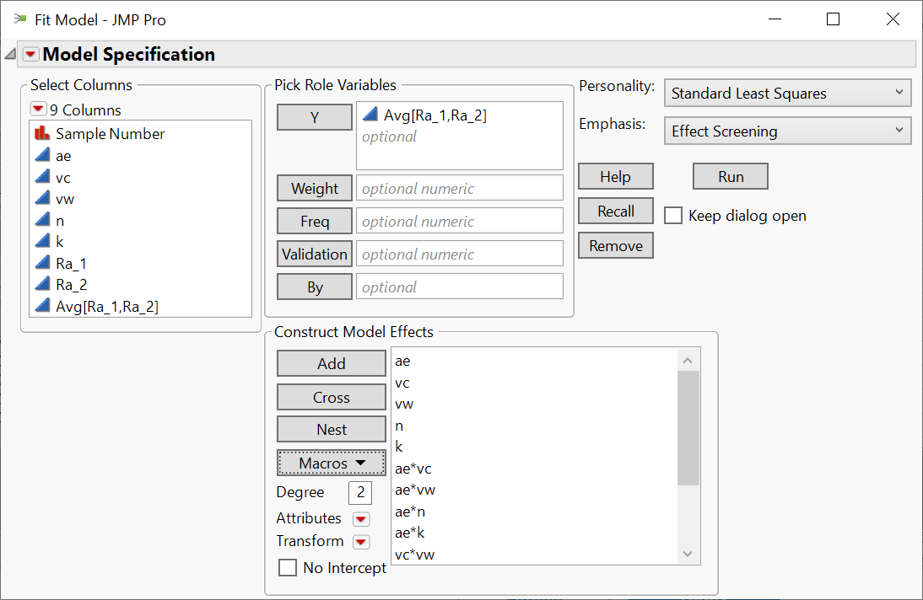Open the Macros dropdown button
This screenshot has height=600, width=923.
tap(332, 463)
